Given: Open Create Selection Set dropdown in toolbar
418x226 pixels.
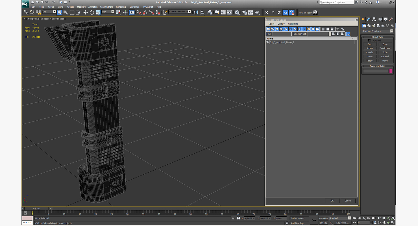Looking at the screenshot, I should pos(180,12).
